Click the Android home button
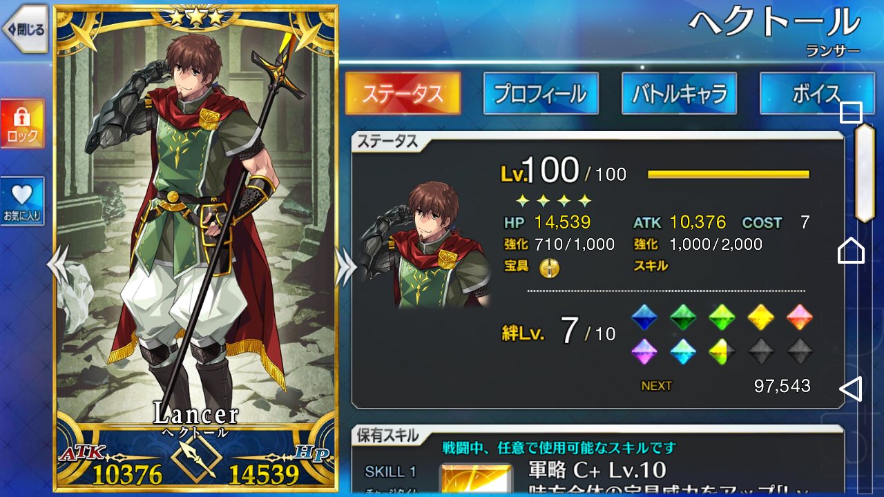The width and height of the screenshot is (884, 497). [851, 250]
